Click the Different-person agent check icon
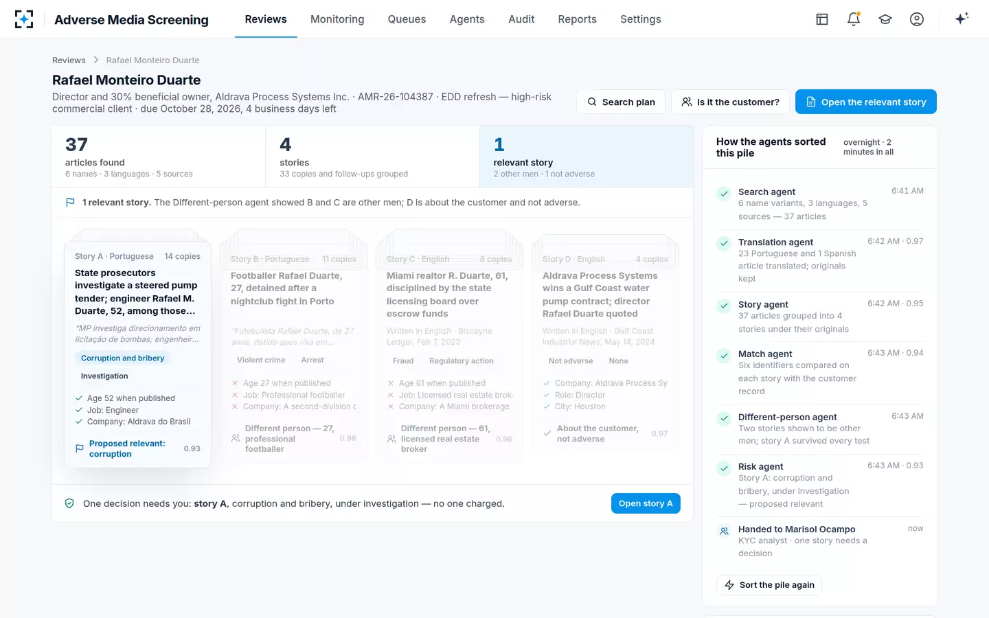This screenshot has height=618, width=989. (724, 419)
